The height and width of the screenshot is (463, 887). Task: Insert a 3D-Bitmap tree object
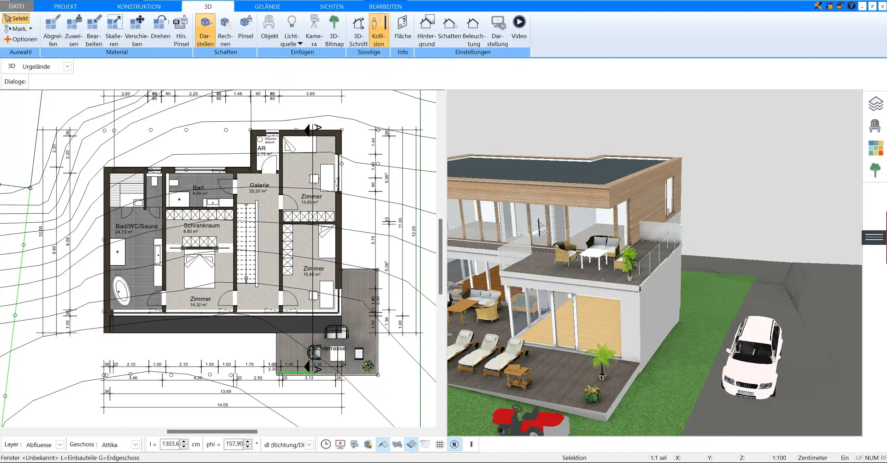click(334, 31)
